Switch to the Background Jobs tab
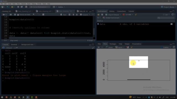The image size is (177, 99). tap(27, 45)
